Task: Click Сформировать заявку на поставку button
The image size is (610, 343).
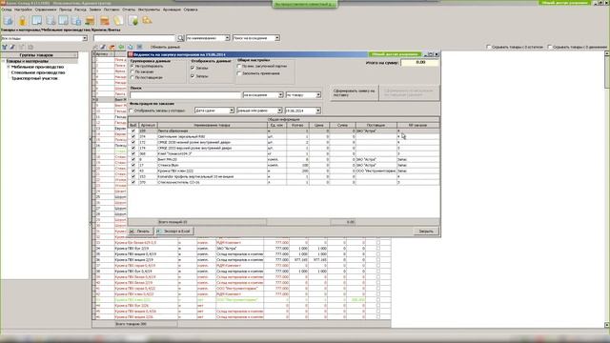Action: click(x=354, y=93)
